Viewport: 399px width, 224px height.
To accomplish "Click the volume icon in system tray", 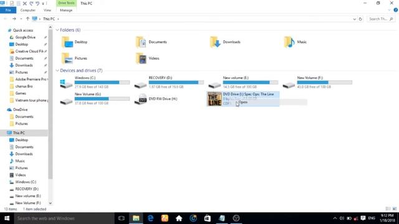I will [x=342, y=218].
